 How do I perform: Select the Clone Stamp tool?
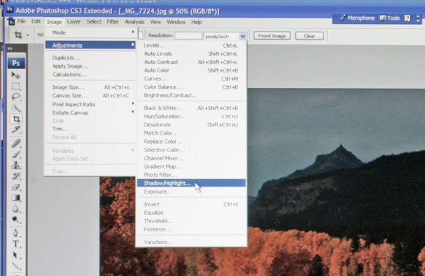point(17,166)
